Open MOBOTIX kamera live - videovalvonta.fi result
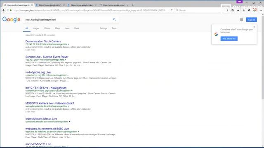Viewport: 264px width, 148px height. click(49, 103)
